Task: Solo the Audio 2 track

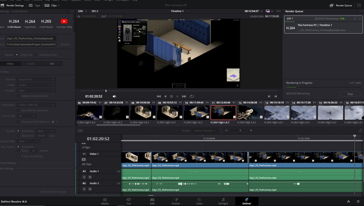Action: (84, 189)
